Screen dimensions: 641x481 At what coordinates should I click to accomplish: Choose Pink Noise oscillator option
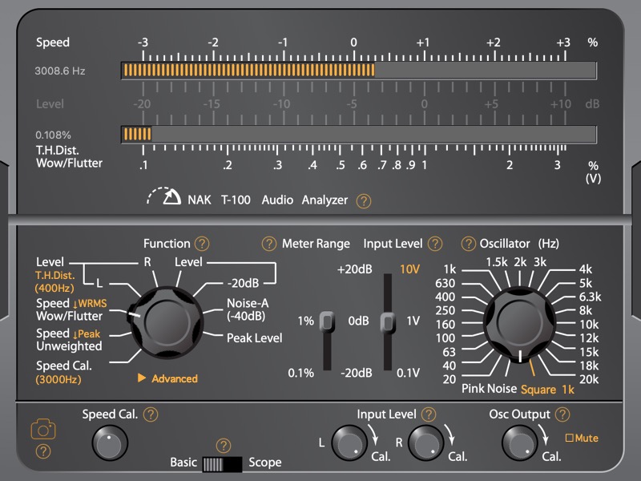point(488,389)
